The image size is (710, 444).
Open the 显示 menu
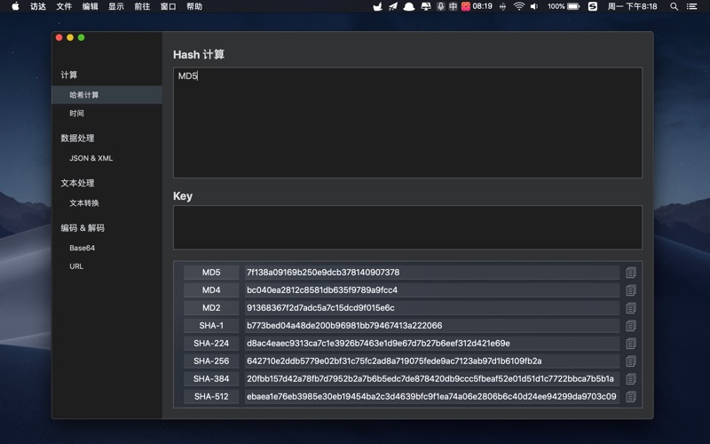[116, 6]
